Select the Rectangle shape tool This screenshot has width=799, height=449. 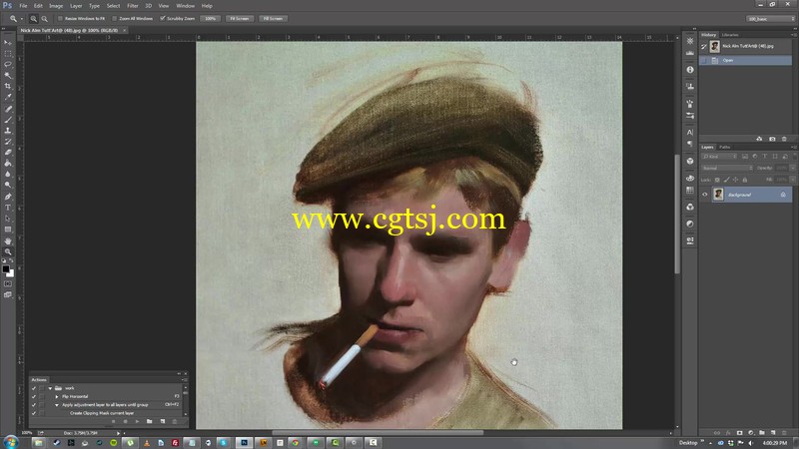[x=8, y=229]
